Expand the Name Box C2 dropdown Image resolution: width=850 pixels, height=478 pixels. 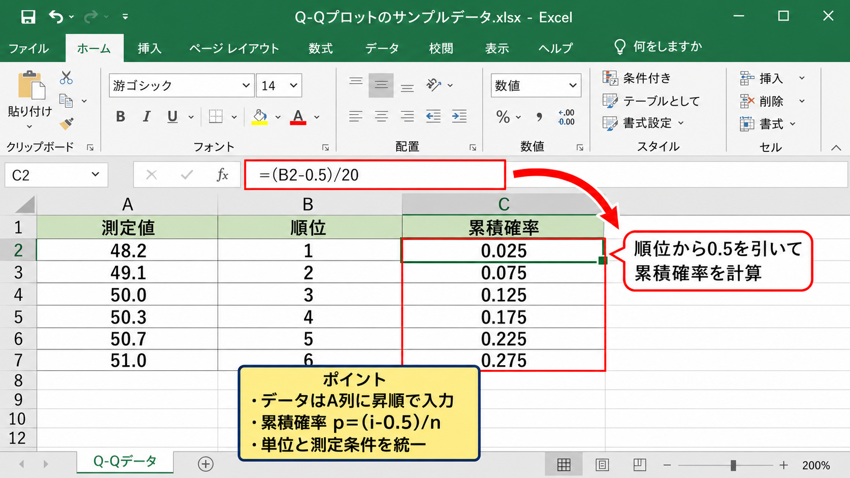pos(95,175)
